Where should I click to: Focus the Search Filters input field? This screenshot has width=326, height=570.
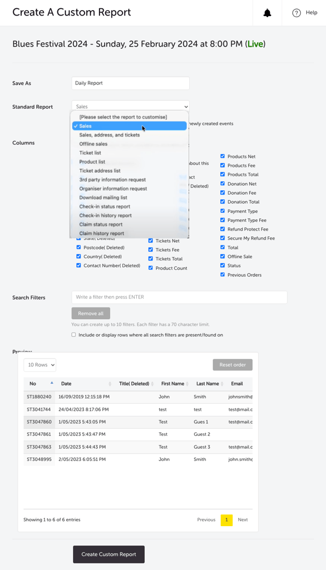[180, 297]
